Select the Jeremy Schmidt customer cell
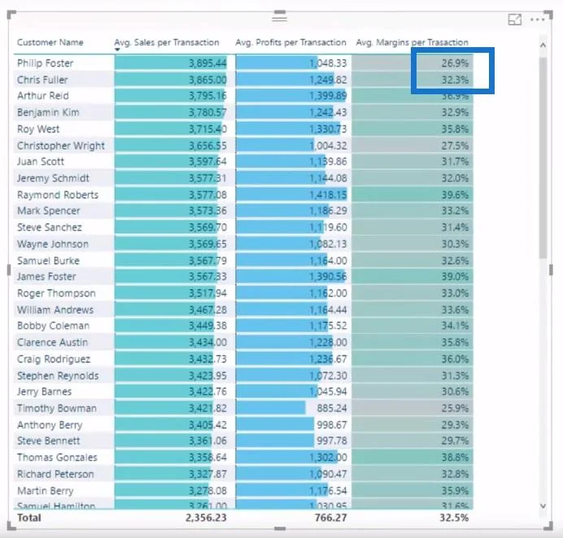Screen dimensions: 563x538 [x=53, y=178]
